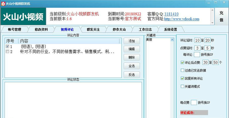Screen dimensions: 229x118
Task: Click the 序号 column header
Action: tap(11, 41)
